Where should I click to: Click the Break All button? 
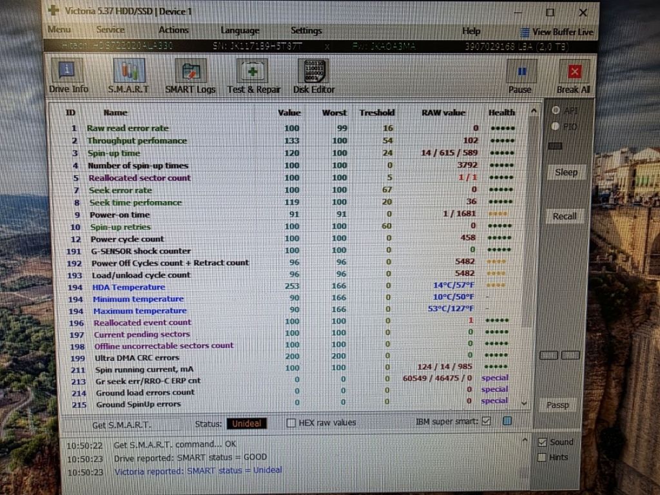(x=573, y=77)
